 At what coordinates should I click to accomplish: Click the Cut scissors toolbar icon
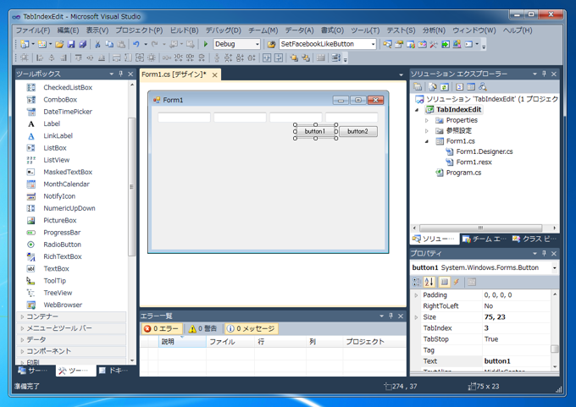click(97, 44)
